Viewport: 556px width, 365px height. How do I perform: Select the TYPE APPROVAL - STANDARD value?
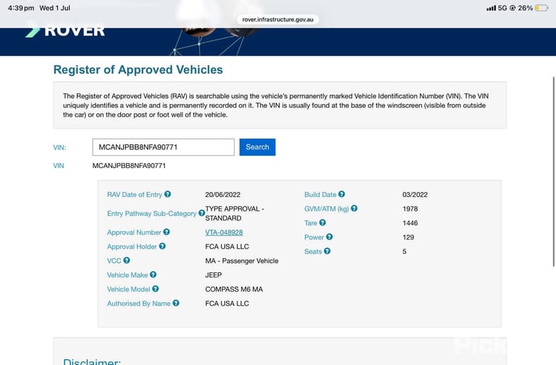pos(235,213)
